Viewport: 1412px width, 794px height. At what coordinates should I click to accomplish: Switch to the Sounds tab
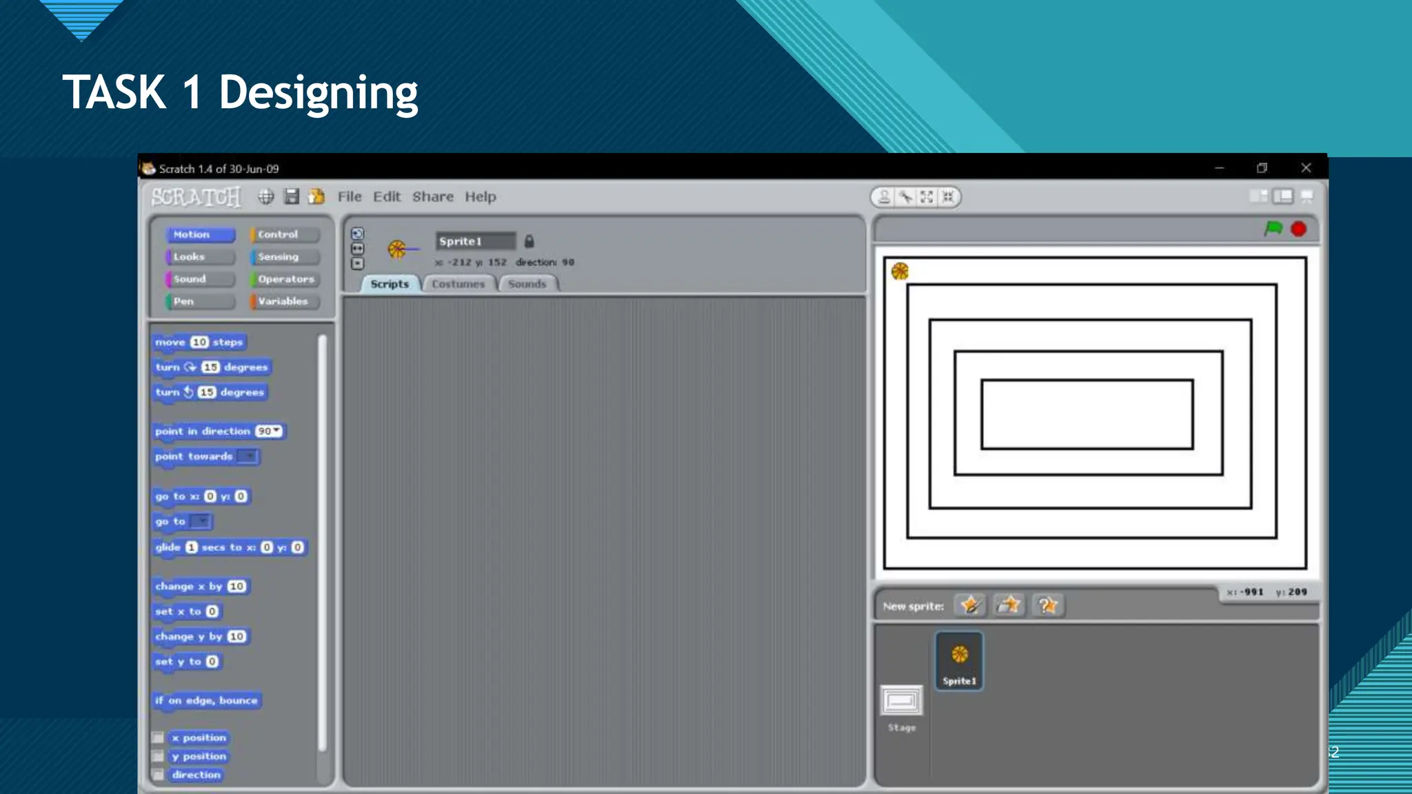[527, 284]
